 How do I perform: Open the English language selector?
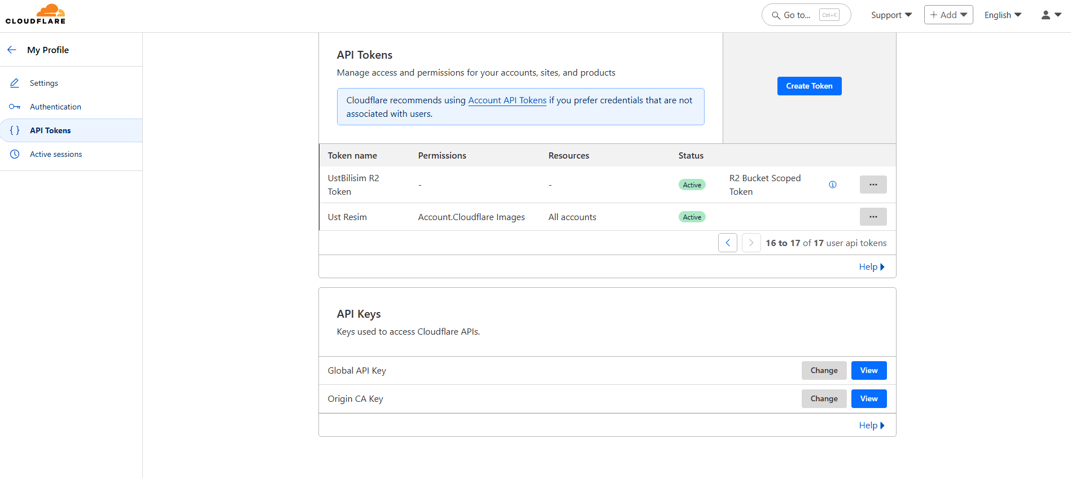click(x=1003, y=15)
